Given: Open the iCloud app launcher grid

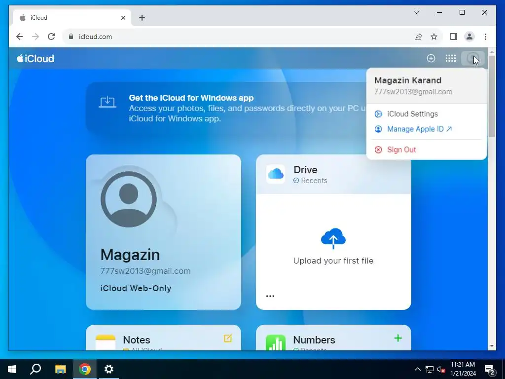Looking at the screenshot, I should [x=451, y=58].
